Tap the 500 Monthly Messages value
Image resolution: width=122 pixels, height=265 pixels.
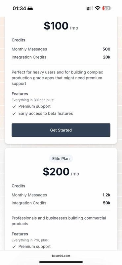pos(106,49)
